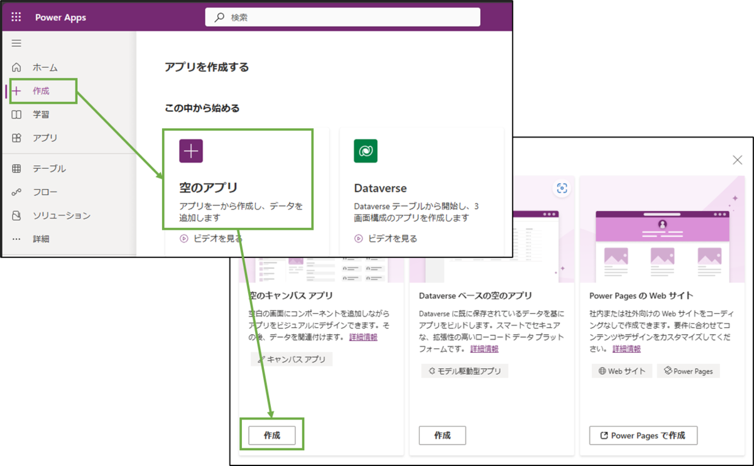
Task: Click Power Pages で作成 button
Action: coord(643,435)
